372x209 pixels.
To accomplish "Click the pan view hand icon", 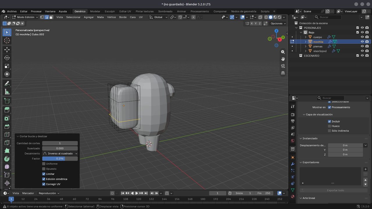I will click(283, 59).
